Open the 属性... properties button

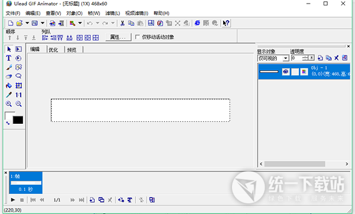(x=118, y=37)
